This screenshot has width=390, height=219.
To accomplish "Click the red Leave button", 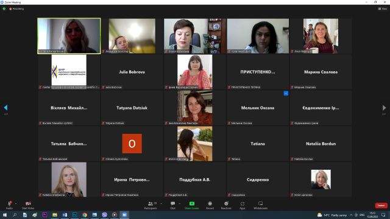I will (x=381, y=206).
